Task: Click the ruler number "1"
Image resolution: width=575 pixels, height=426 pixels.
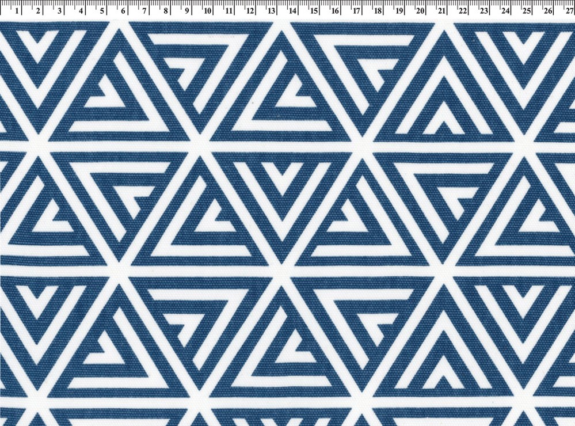Action: (17, 11)
